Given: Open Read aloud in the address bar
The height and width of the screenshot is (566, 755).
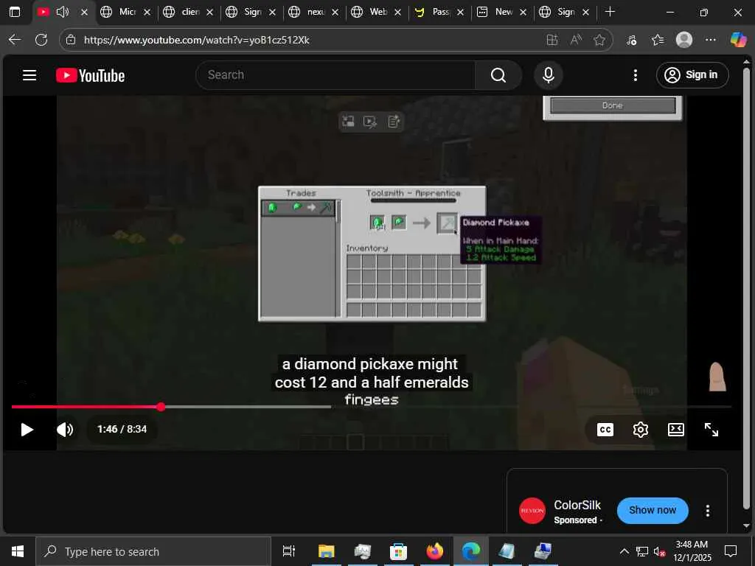Looking at the screenshot, I should [x=576, y=40].
